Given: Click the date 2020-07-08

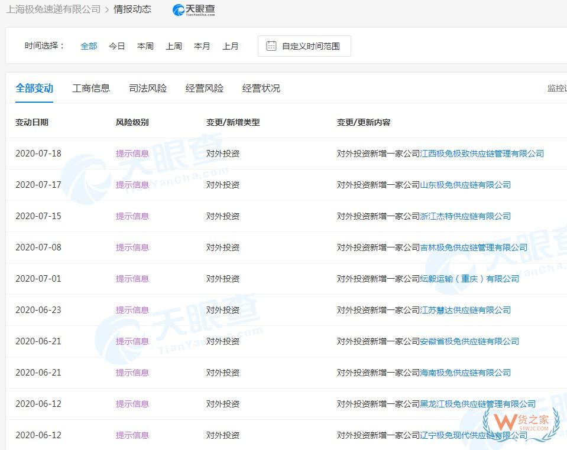Looking at the screenshot, I should (38, 247).
